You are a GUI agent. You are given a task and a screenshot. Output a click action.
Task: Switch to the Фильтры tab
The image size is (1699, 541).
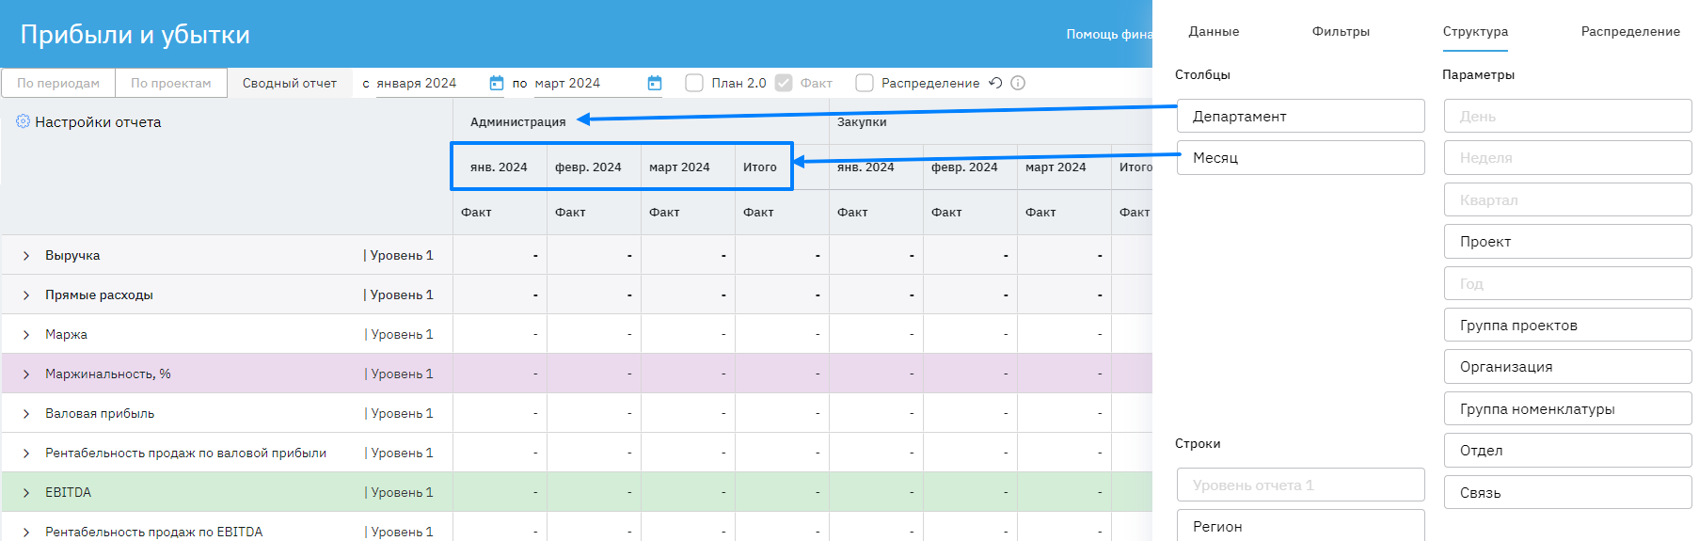click(x=1341, y=32)
